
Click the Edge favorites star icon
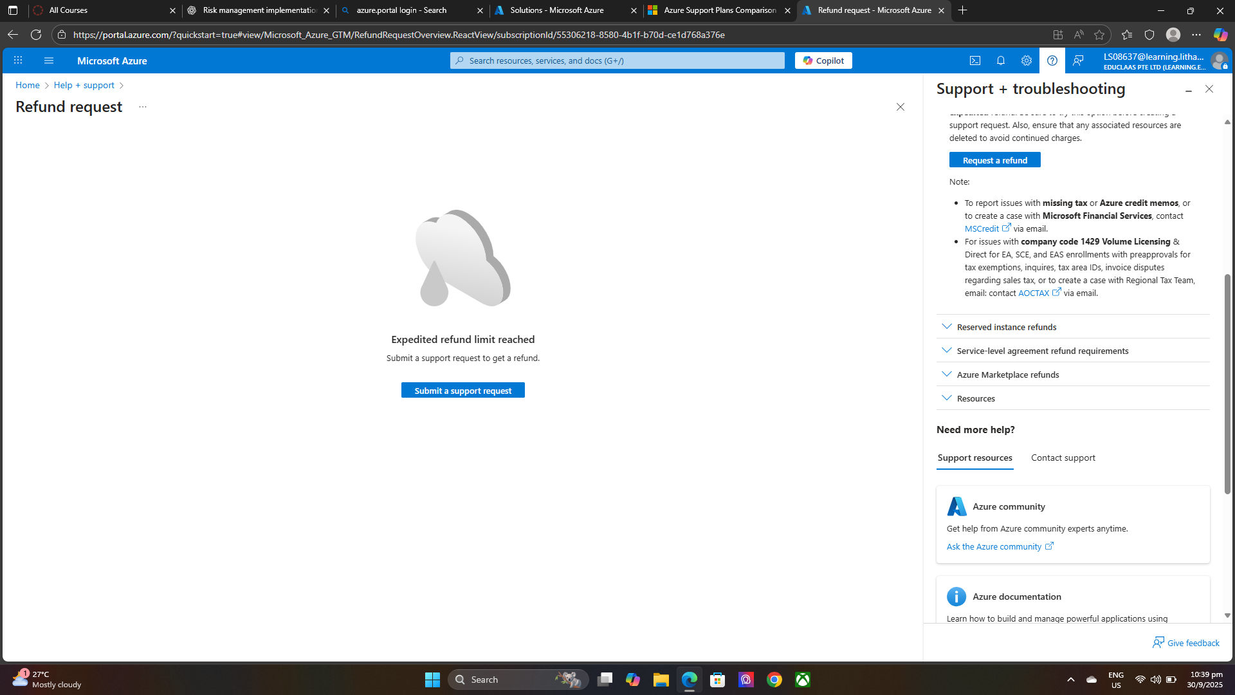pyautogui.click(x=1099, y=35)
